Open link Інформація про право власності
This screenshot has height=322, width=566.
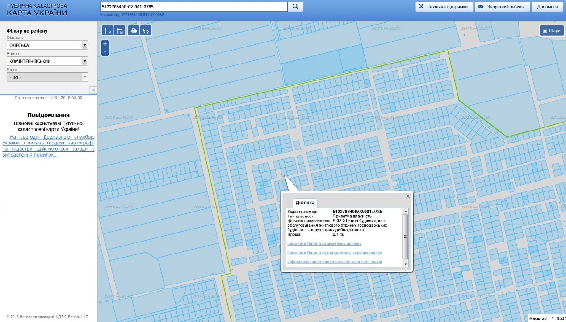tap(334, 262)
